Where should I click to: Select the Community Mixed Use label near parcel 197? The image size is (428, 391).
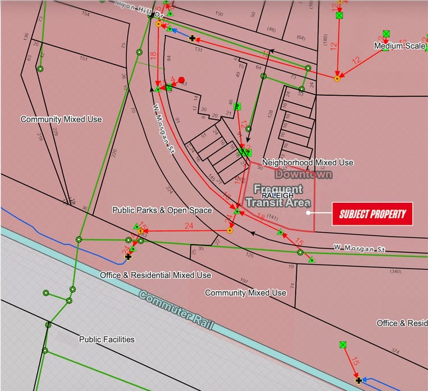(x=245, y=293)
